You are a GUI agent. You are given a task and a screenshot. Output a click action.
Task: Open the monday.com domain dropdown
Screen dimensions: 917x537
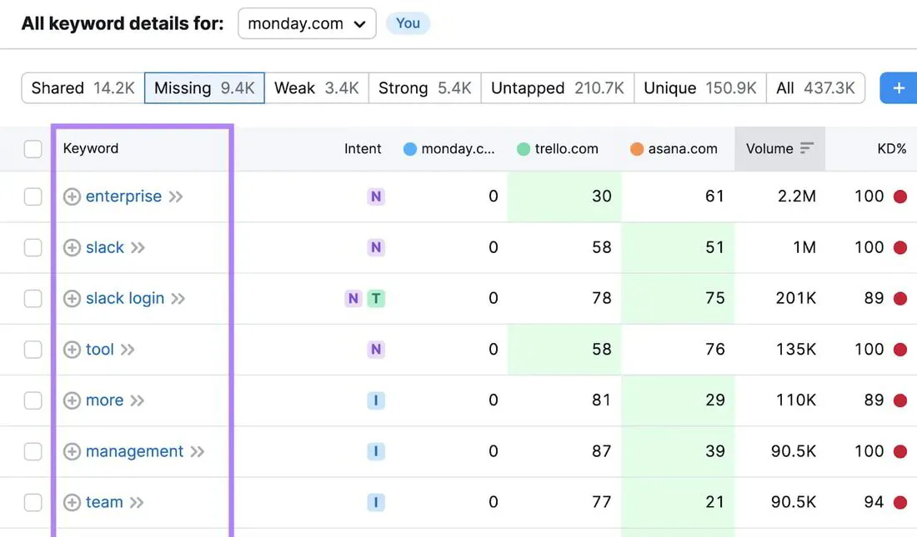306,23
